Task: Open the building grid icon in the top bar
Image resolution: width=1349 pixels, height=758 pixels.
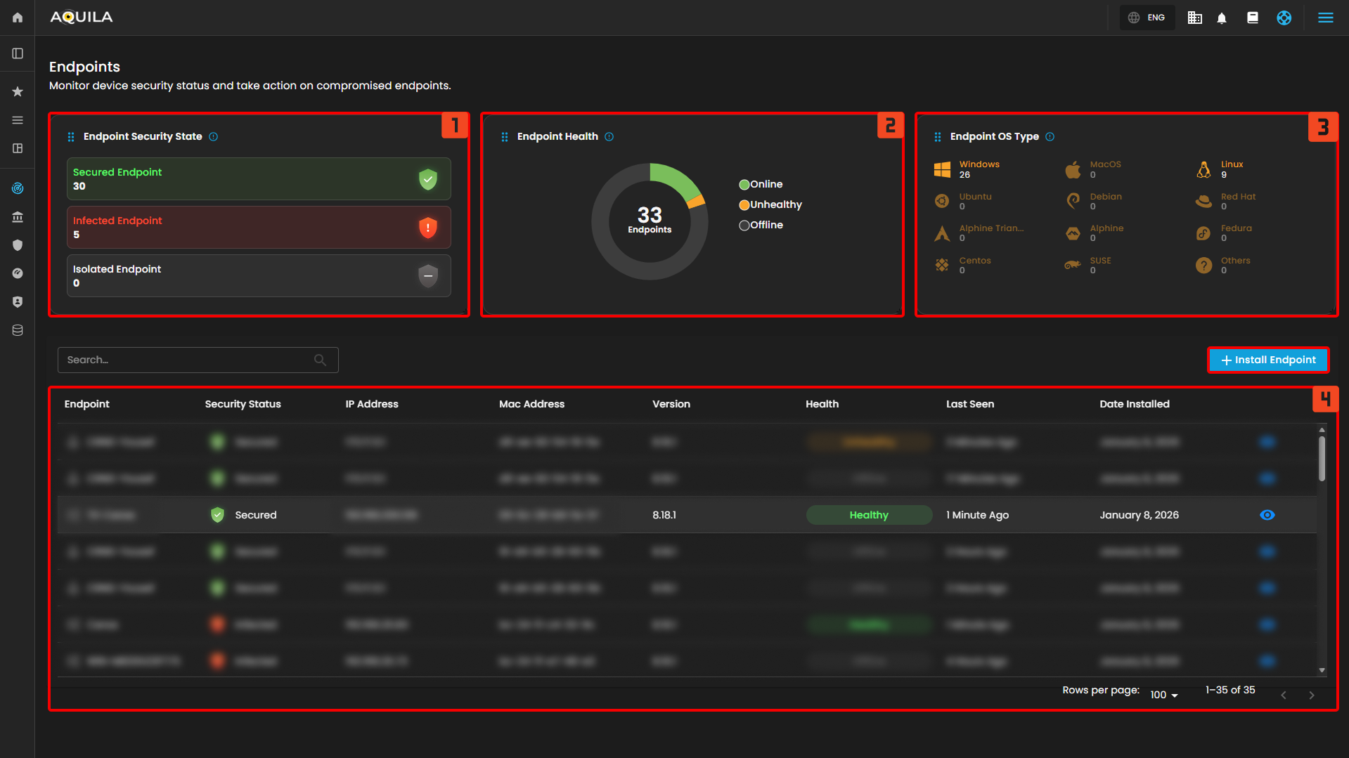Action: 1194,18
